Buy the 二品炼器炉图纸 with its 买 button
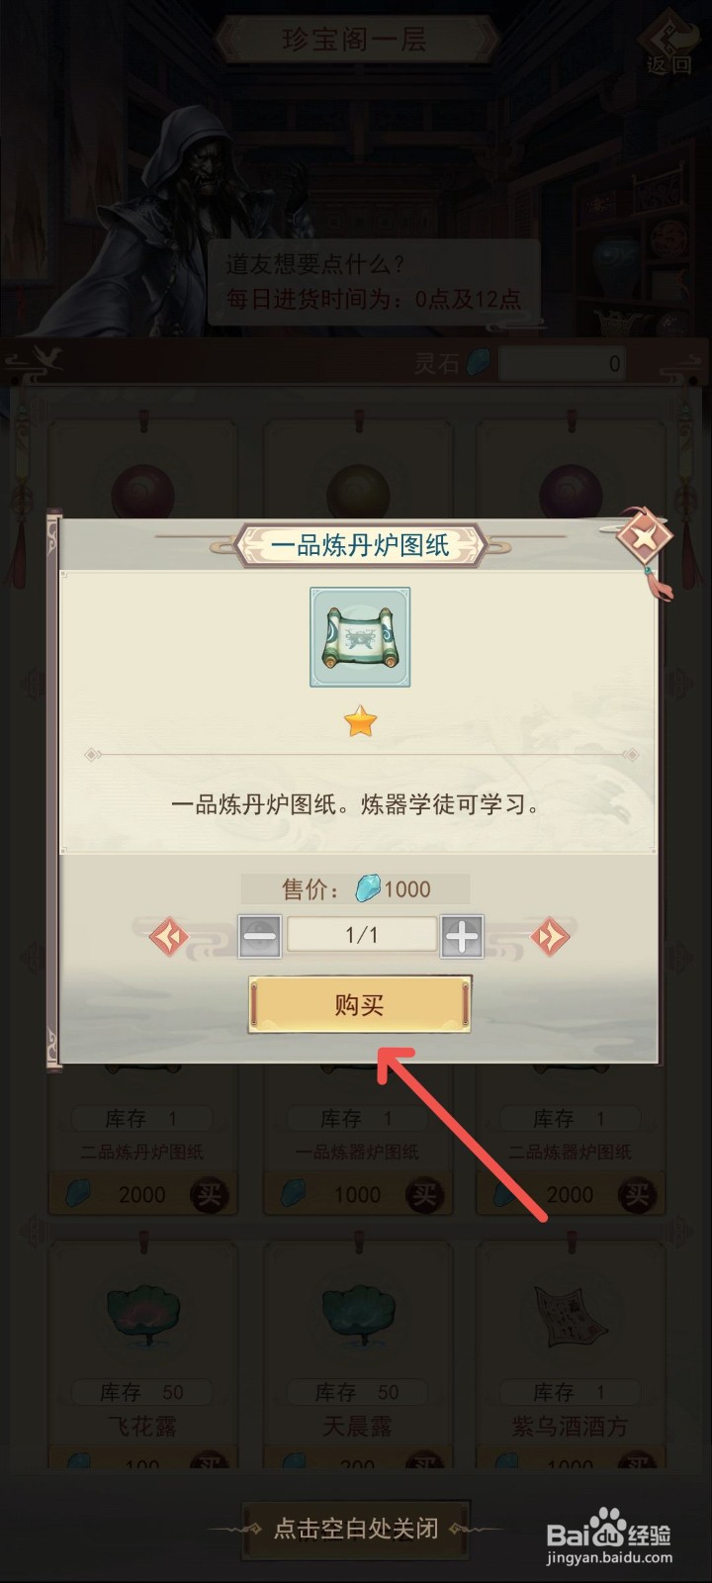Image resolution: width=712 pixels, height=1583 pixels. [x=638, y=1195]
